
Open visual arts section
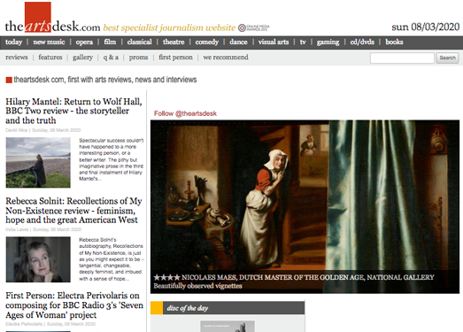coord(274,42)
